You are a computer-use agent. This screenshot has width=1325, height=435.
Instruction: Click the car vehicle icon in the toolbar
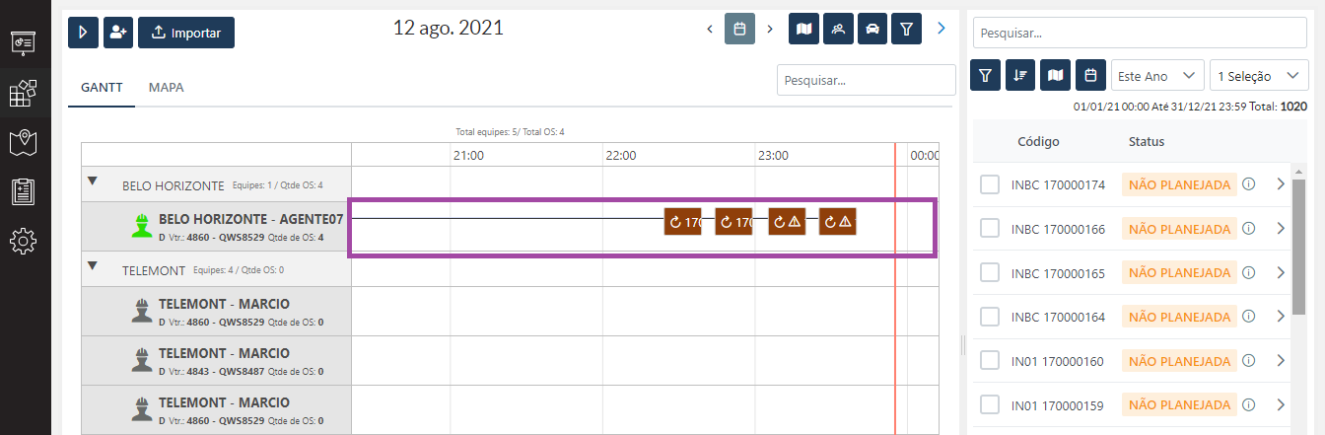point(872,29)
